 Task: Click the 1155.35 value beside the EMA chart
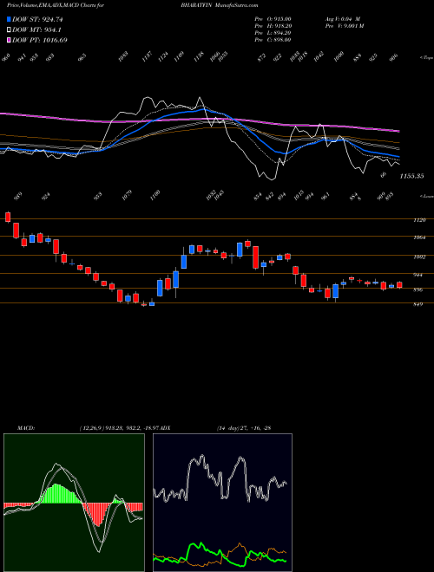(411, 176)
